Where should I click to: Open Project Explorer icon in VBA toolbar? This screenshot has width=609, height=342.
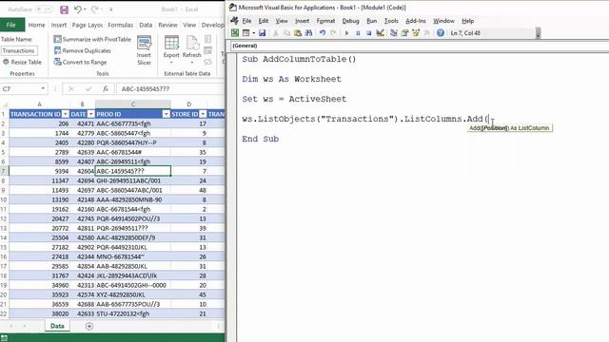(x=393, y=33)
